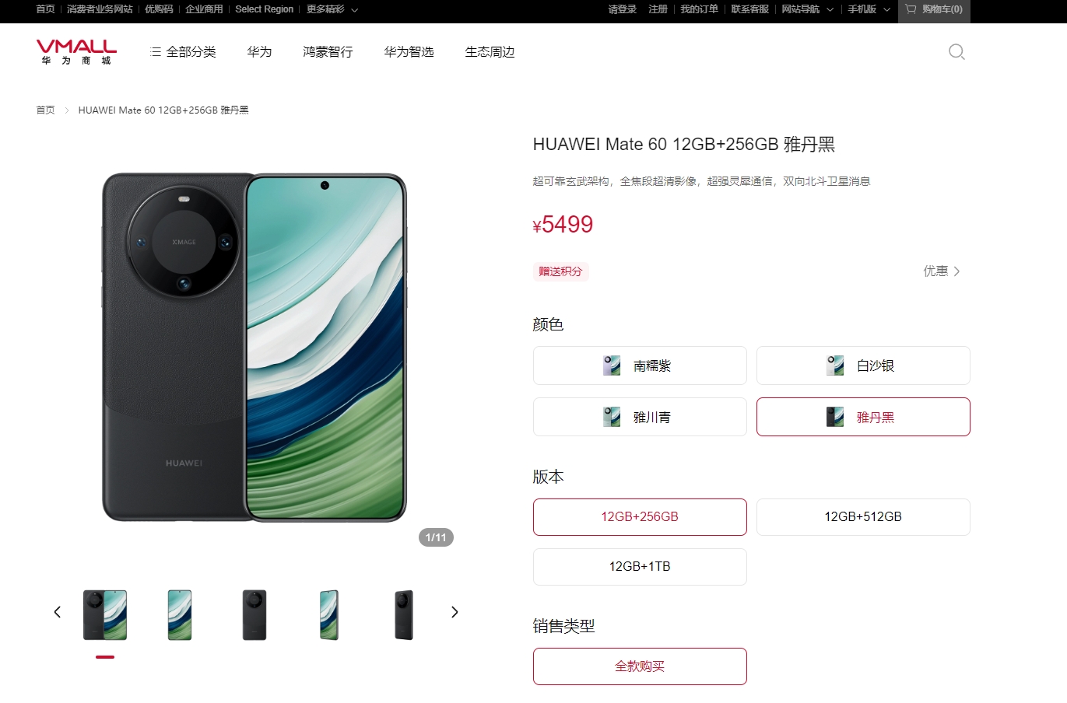Image resolution: width=1067 pixels, height=703 pixels.
Task: Open the 鸿蒙智行 menu
Action: [328, 52]
